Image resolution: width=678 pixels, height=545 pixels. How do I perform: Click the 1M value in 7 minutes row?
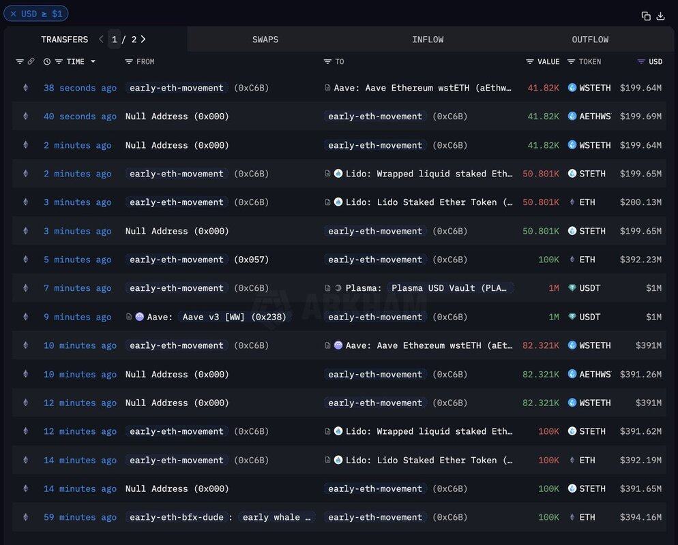click(x=553, y=288)
